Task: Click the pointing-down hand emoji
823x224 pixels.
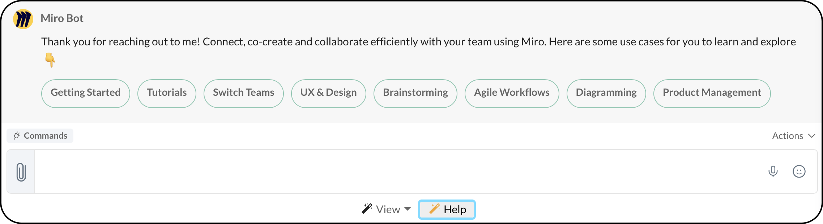Action: [x=50, y=60]
